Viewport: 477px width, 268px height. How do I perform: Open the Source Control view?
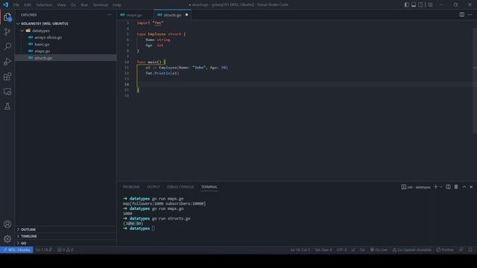tap(7, 31)
